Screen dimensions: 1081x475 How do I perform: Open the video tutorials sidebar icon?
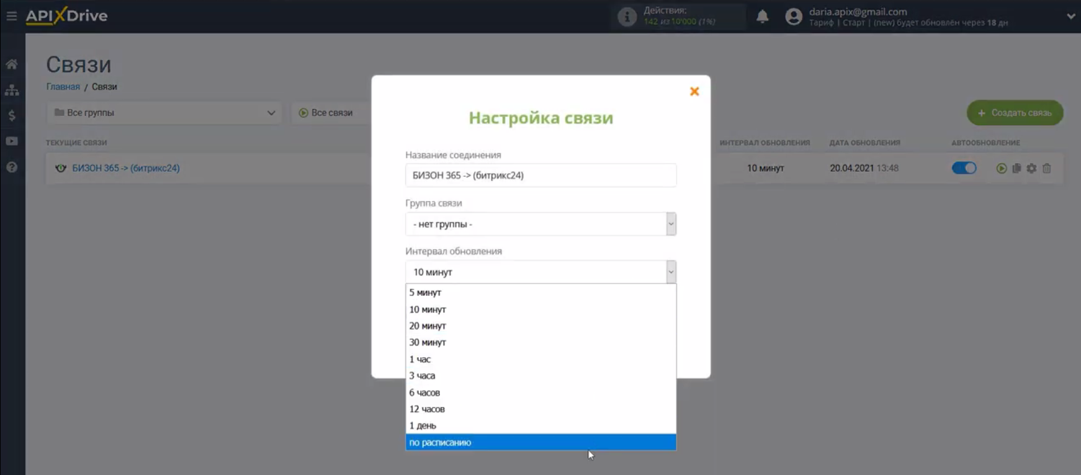[12, 141]
